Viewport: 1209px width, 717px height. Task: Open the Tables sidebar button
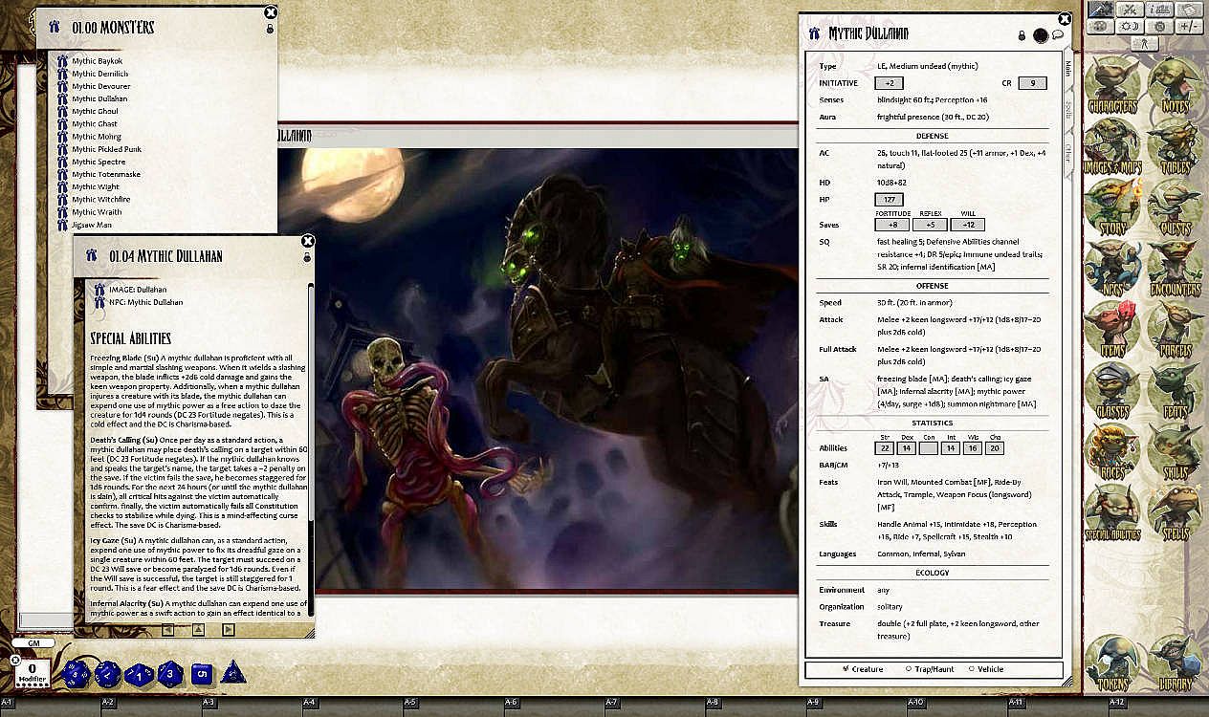pyautogui.click(x=1176, y=147)
